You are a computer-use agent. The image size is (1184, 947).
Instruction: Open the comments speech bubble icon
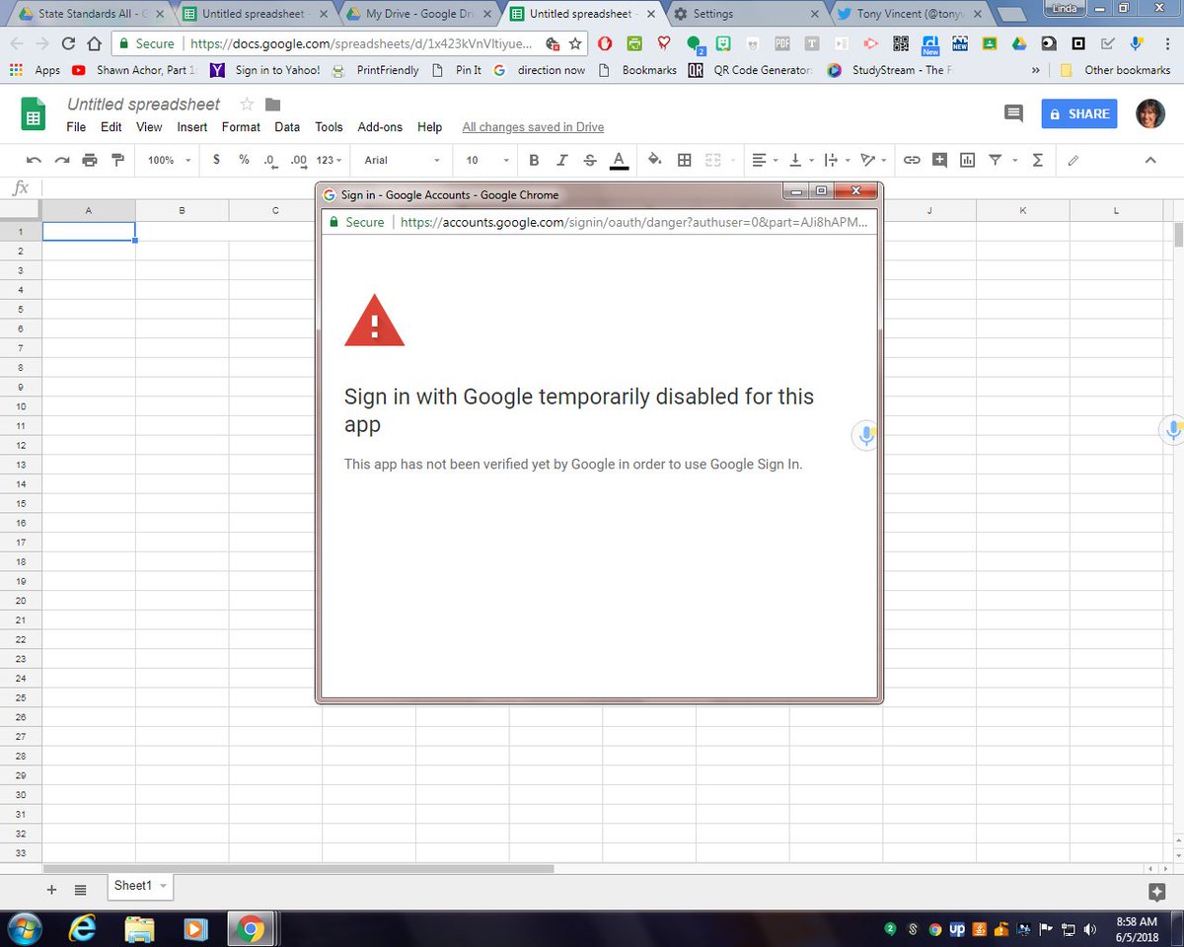pyautogui.click(x=1013, y=113)
